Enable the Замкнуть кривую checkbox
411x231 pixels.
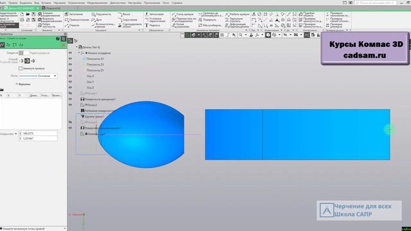tap(21, 69)
